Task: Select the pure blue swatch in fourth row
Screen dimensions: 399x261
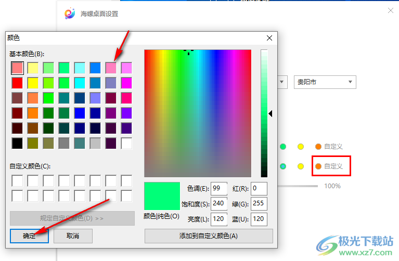Action: 80,113
